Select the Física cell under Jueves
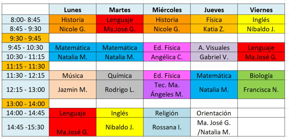 [x=214, y=20]
